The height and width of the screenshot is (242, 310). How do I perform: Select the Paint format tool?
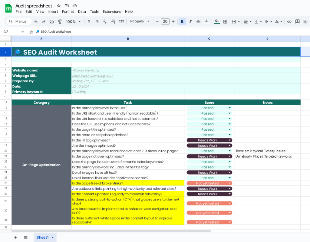pos(60,21)
